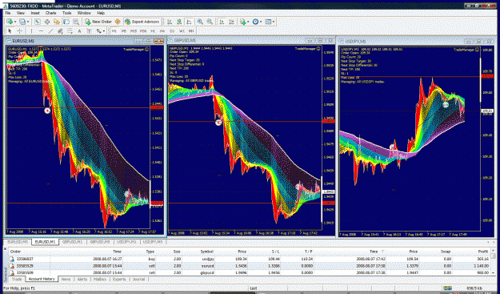Screen dimensions: 500x294
Task: Select the Vertical Line drawing tool
Action: point(31,31)
